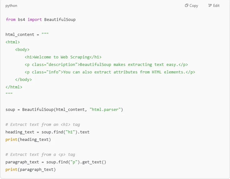Click the python language label
Viewport: 230px width, 179px height.
click(11, 6)
